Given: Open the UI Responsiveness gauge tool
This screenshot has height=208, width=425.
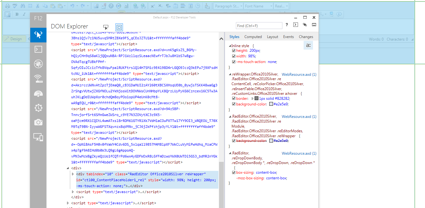Looking at the screenshot, I should tap(38, 93).
